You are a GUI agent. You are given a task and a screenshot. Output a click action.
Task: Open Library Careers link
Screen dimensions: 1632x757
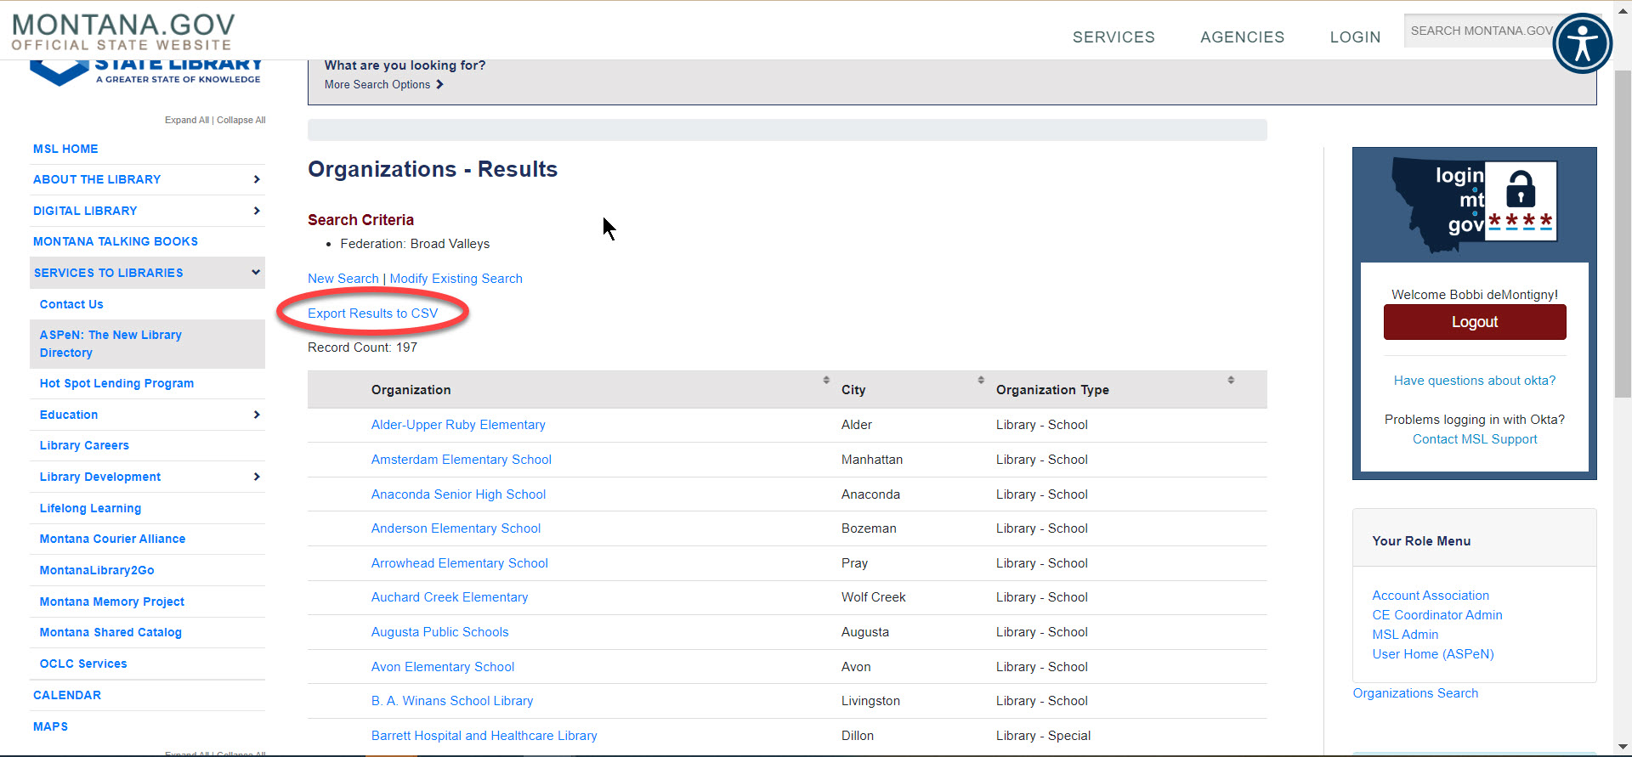point(84,445)
